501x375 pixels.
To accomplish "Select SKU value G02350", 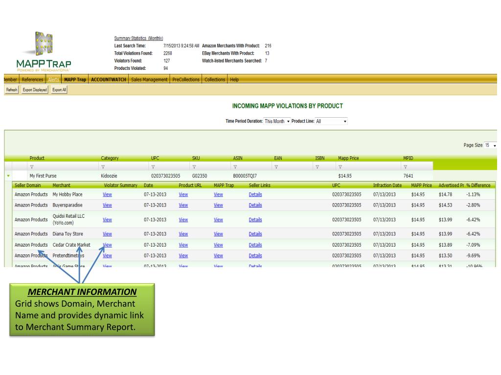I will pyautogui.click(x=200, y=176).
